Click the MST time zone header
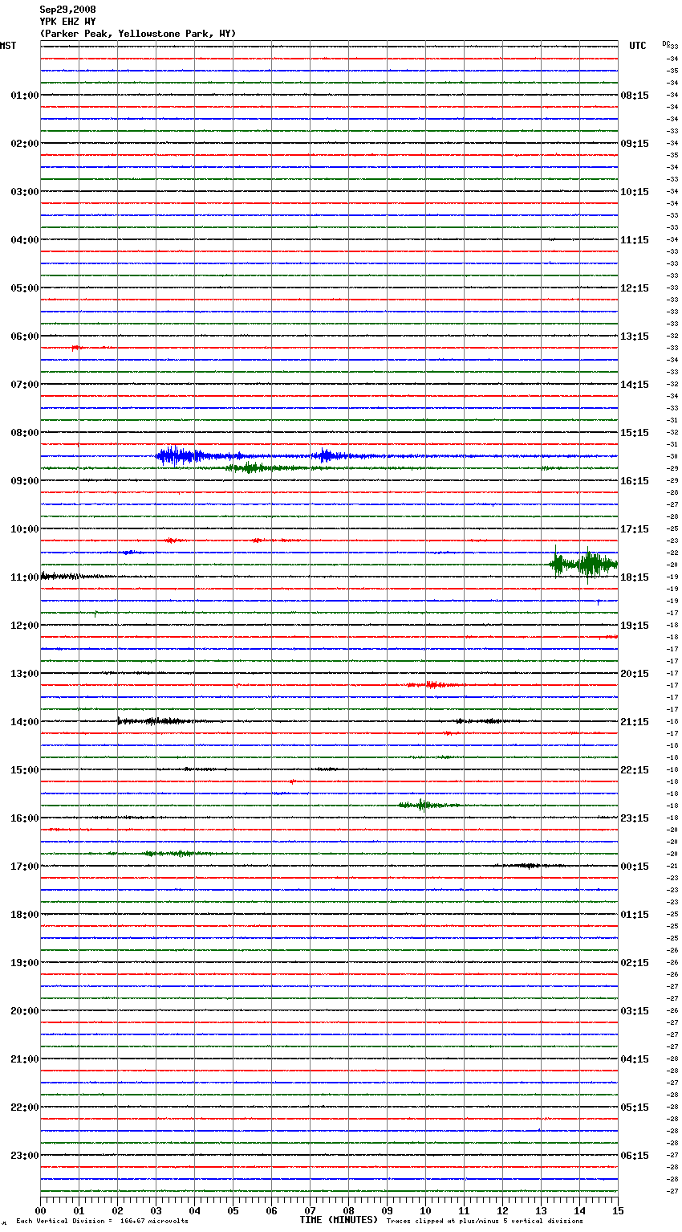 [x=8, y=46]
